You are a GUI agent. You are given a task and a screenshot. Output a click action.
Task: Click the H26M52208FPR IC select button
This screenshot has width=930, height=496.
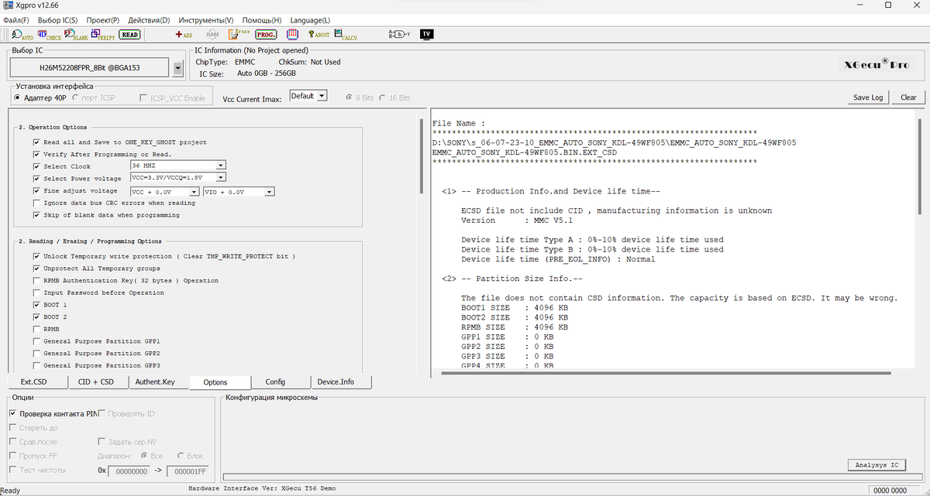click(90, 68)
